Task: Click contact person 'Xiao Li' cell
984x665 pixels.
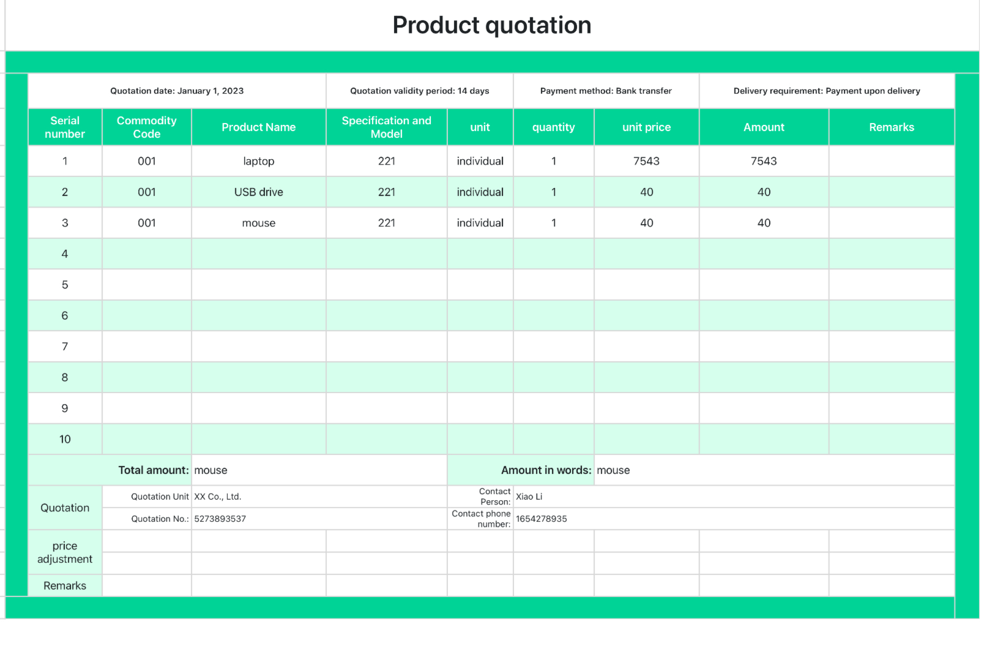Action: 734,497
